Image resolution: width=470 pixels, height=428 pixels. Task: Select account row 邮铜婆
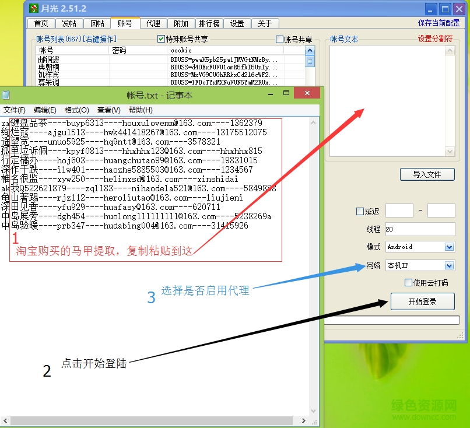(171, 59)
